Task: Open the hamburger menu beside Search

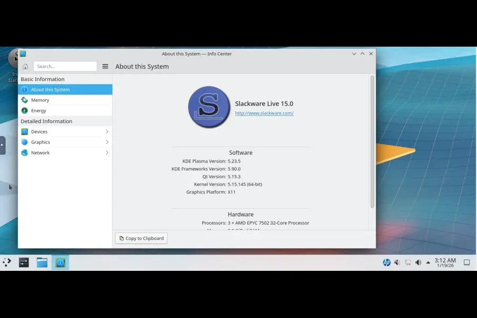Action: [x=105, y=66]
